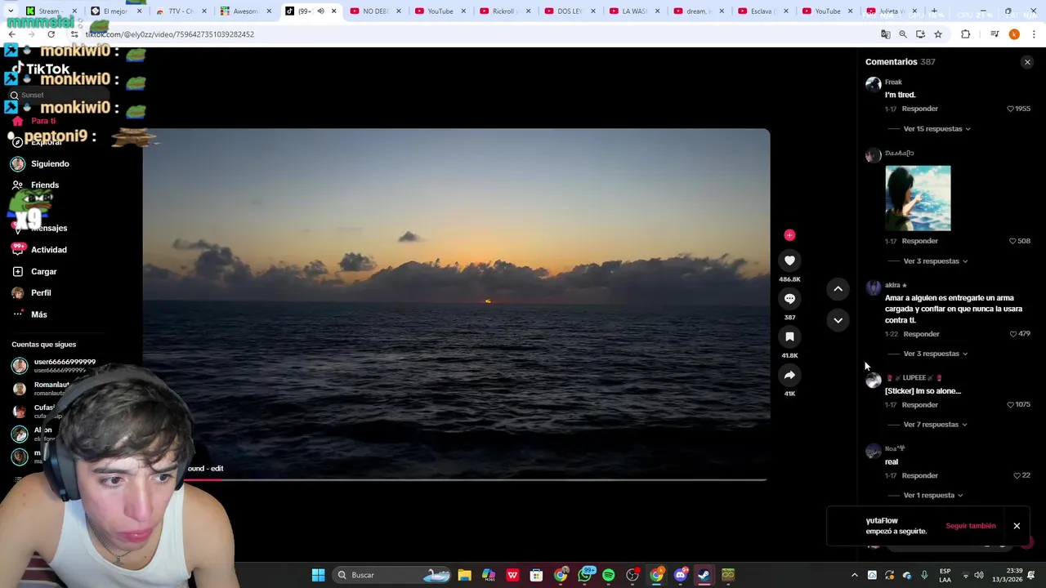Click "Seguir también" in the yutaFlow notification
Image resolution: width=1046 pixels, height=588 pixels.
(x=971, y=526)
